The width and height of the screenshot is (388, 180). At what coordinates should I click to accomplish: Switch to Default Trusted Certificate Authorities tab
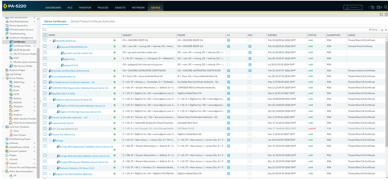tap(93, 22)
